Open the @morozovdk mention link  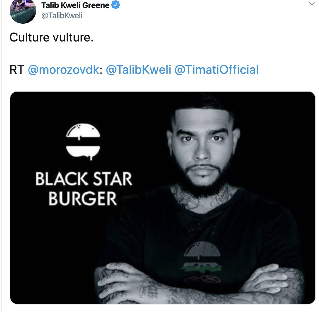point(64,70)
